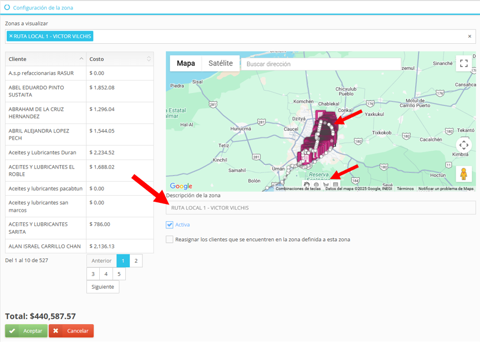The height and width of the screenshot is (342, 480).
Task: Sort the table by Cliente column
Action: click(x=45, y=59)
